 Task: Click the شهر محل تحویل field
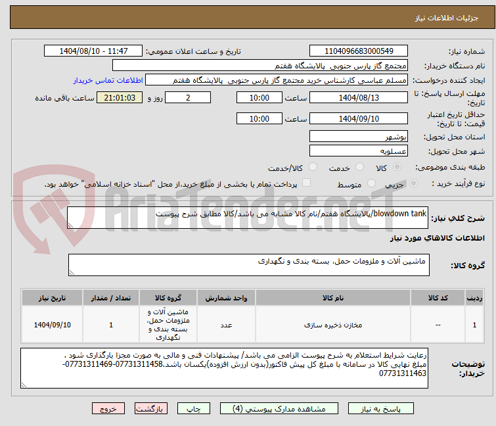click(x=358, y=151)
